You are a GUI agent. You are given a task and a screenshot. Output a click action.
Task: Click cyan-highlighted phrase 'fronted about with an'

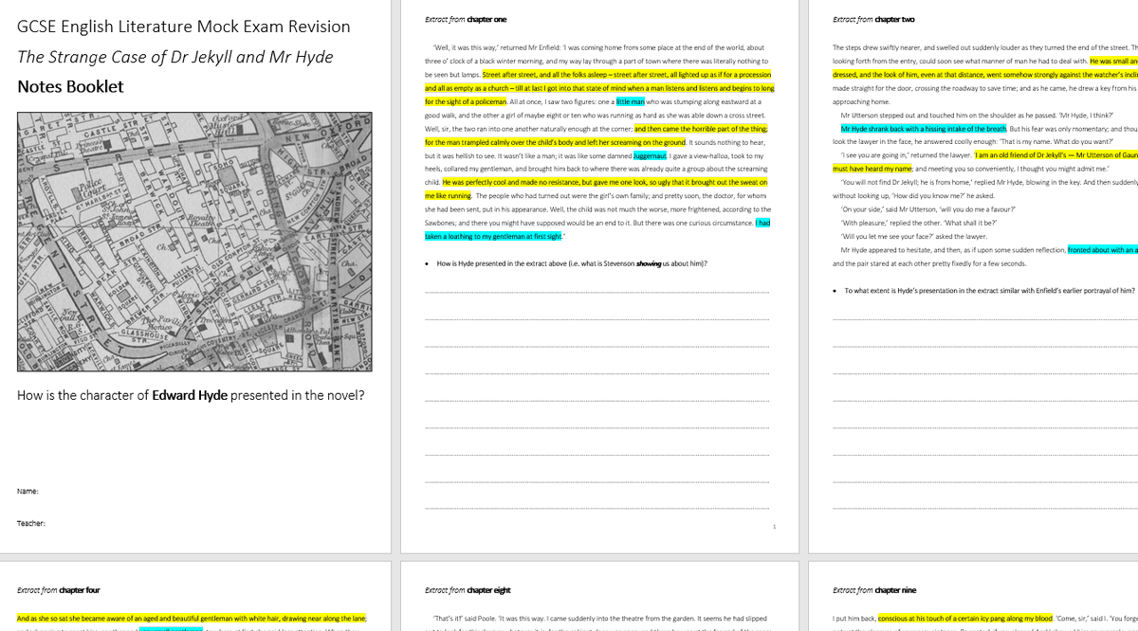click(x=1102, y=250)
